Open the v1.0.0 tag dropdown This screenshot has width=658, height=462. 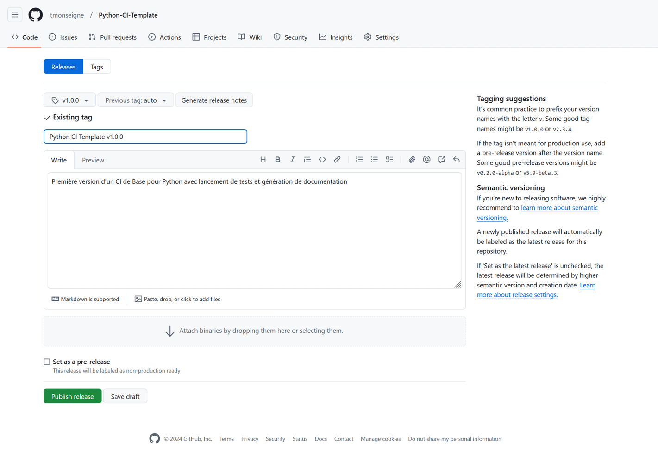click(69, 100)
